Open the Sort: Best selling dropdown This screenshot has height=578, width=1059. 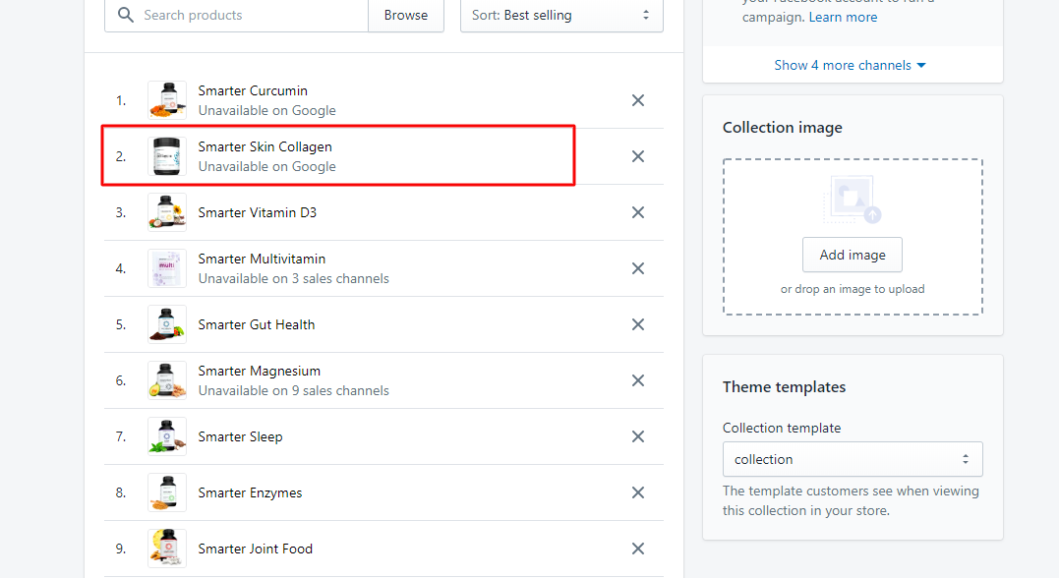(561, 15)
